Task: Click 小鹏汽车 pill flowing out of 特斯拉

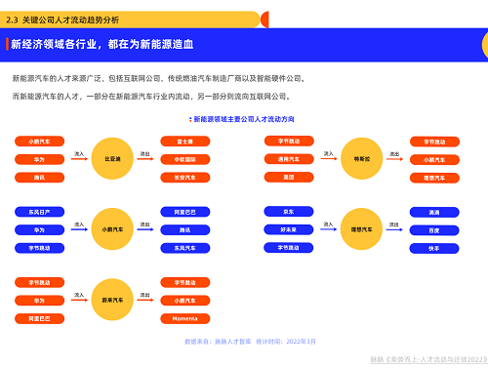Action: 434,160
